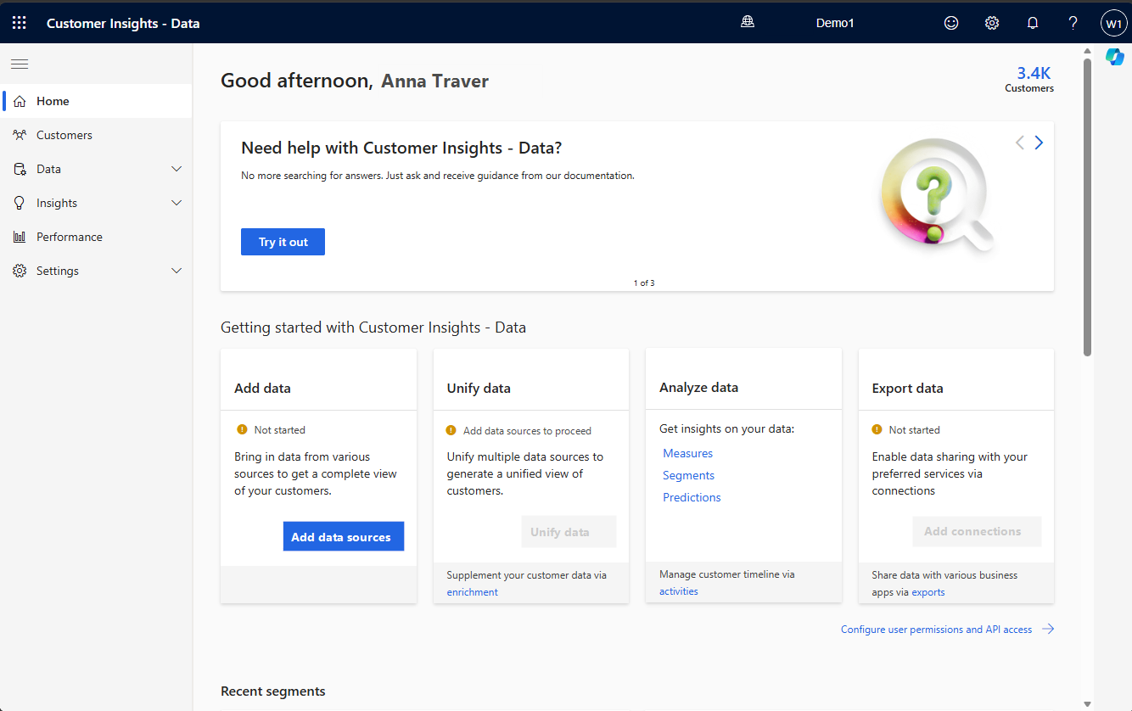Click the Data database icon
The height and width of the screenshot is (711, 1132).
point(20,169)
